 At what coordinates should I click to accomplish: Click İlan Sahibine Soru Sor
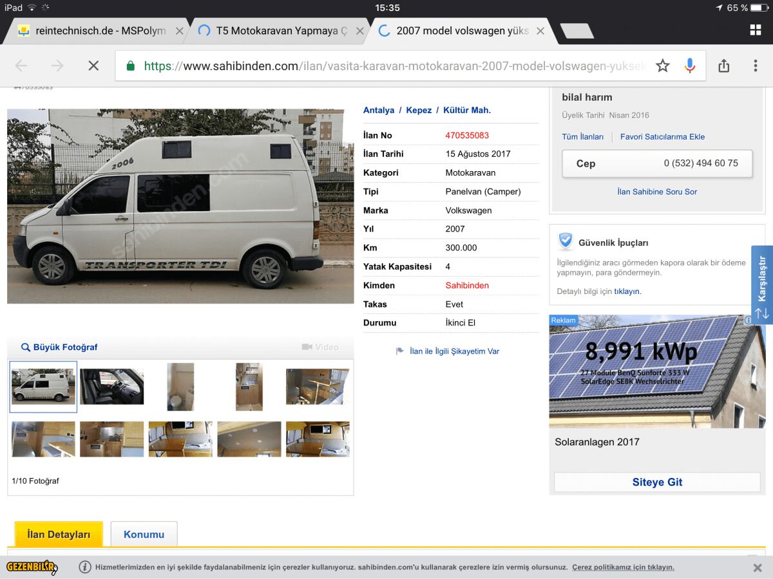click(657, 192)
